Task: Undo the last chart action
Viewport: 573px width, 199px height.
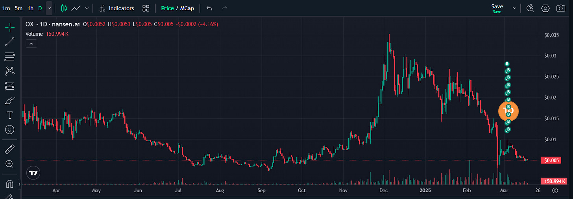Action: click(x=209, y=8)
